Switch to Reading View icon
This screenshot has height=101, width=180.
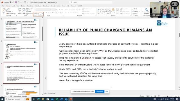tap(155, 96)
